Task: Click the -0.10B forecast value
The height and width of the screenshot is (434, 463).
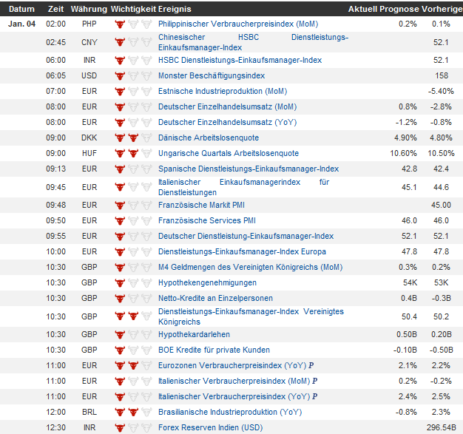Action: 405,350
